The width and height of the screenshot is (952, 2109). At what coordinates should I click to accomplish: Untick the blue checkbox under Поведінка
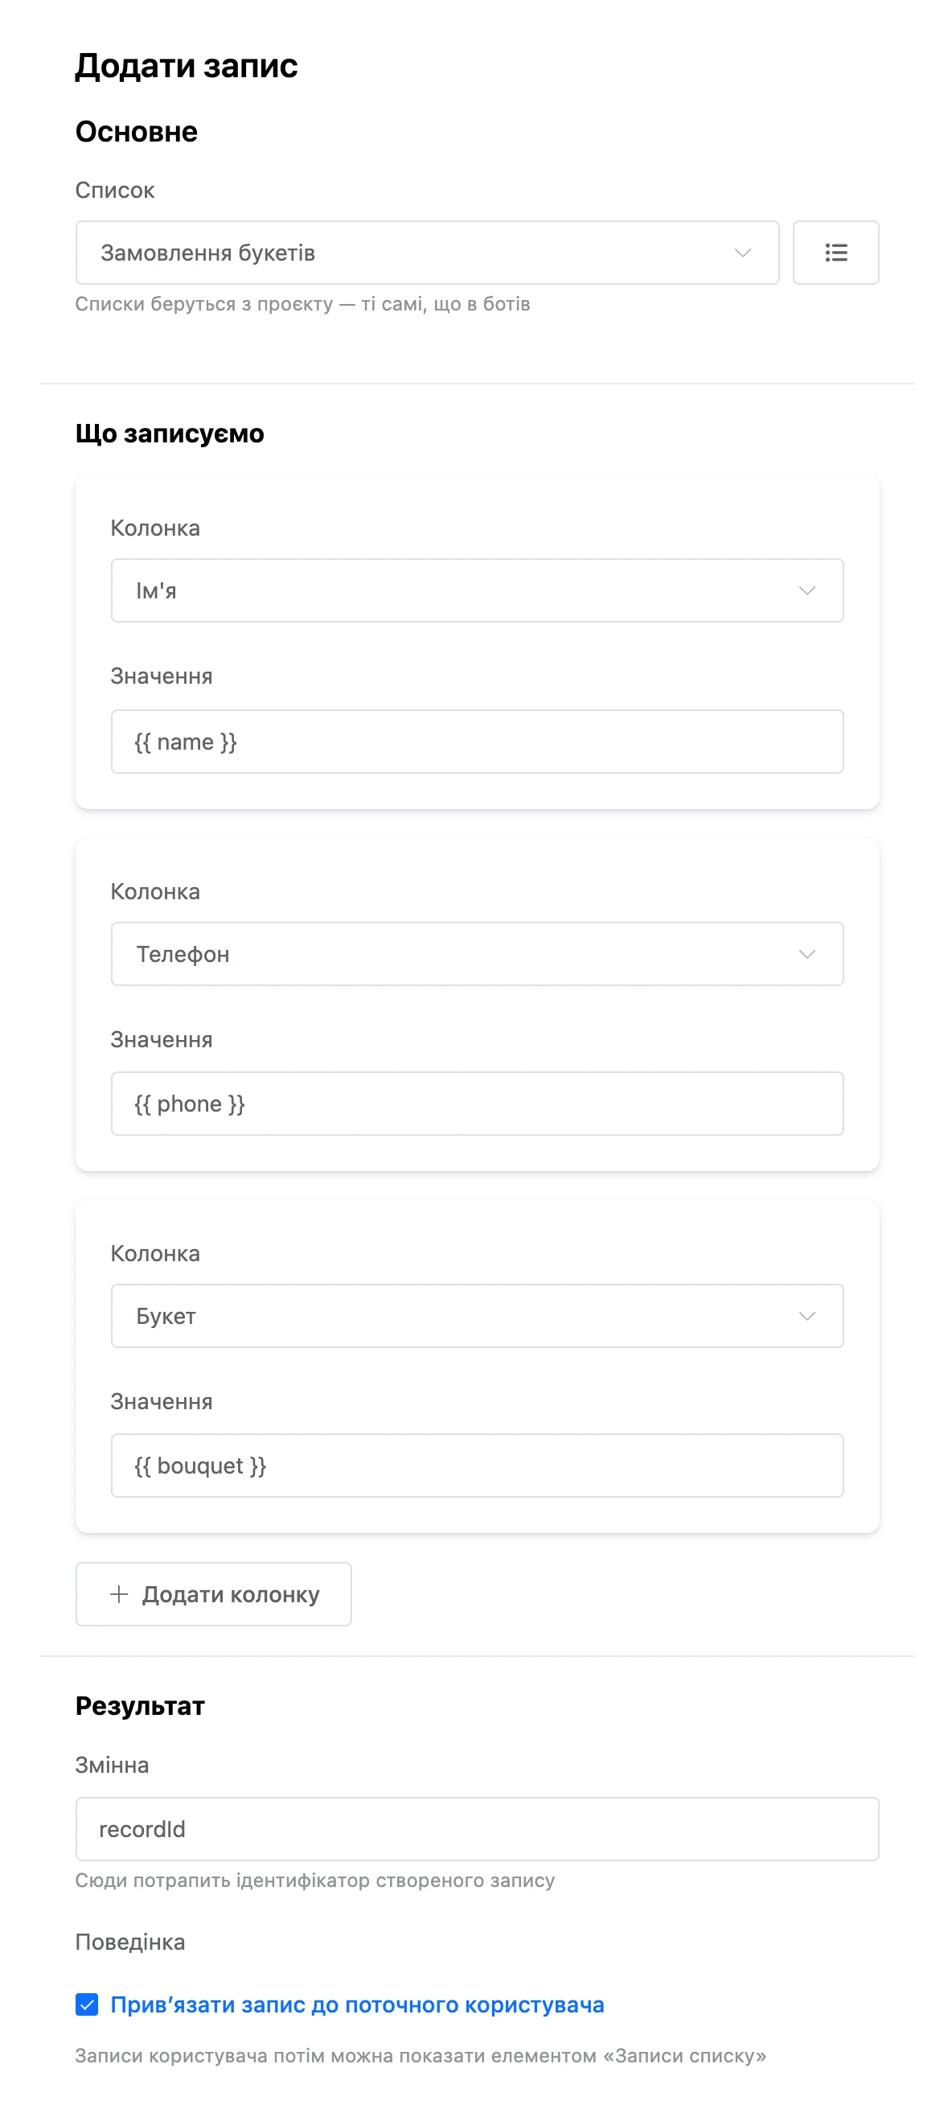(x=87, y=2004)
